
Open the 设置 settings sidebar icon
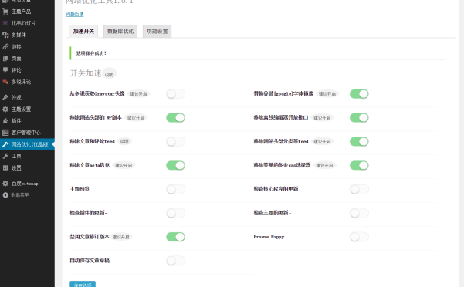(x=5, y=167)
